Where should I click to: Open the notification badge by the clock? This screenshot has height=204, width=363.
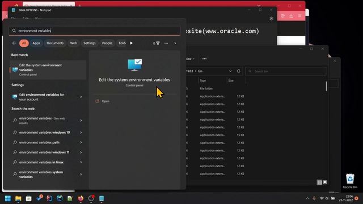click(x=356, y=198)
